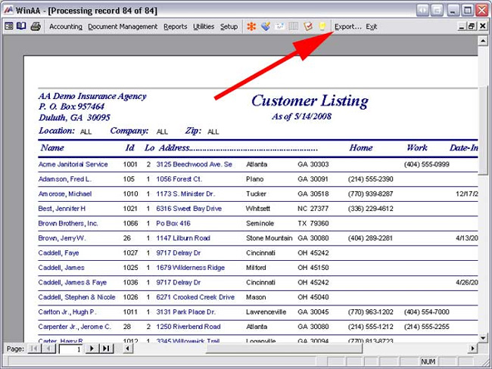Click ID 1066 in the listing
Screen dimensions: 492x369
(x=130, y=223)
